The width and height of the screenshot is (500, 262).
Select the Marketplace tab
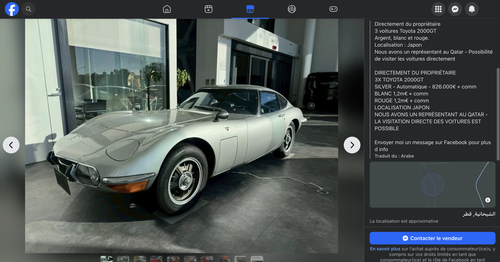pos(250,9)
